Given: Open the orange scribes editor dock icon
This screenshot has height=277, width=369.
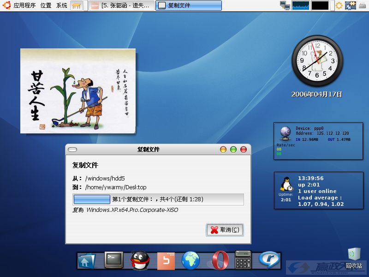Looking at the screenshot, I should coord(166,261).
